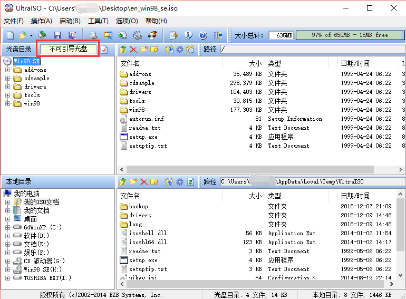Expand the drivers folder in disc tree
Screen dimensions: 406x299
pos(7,86)
